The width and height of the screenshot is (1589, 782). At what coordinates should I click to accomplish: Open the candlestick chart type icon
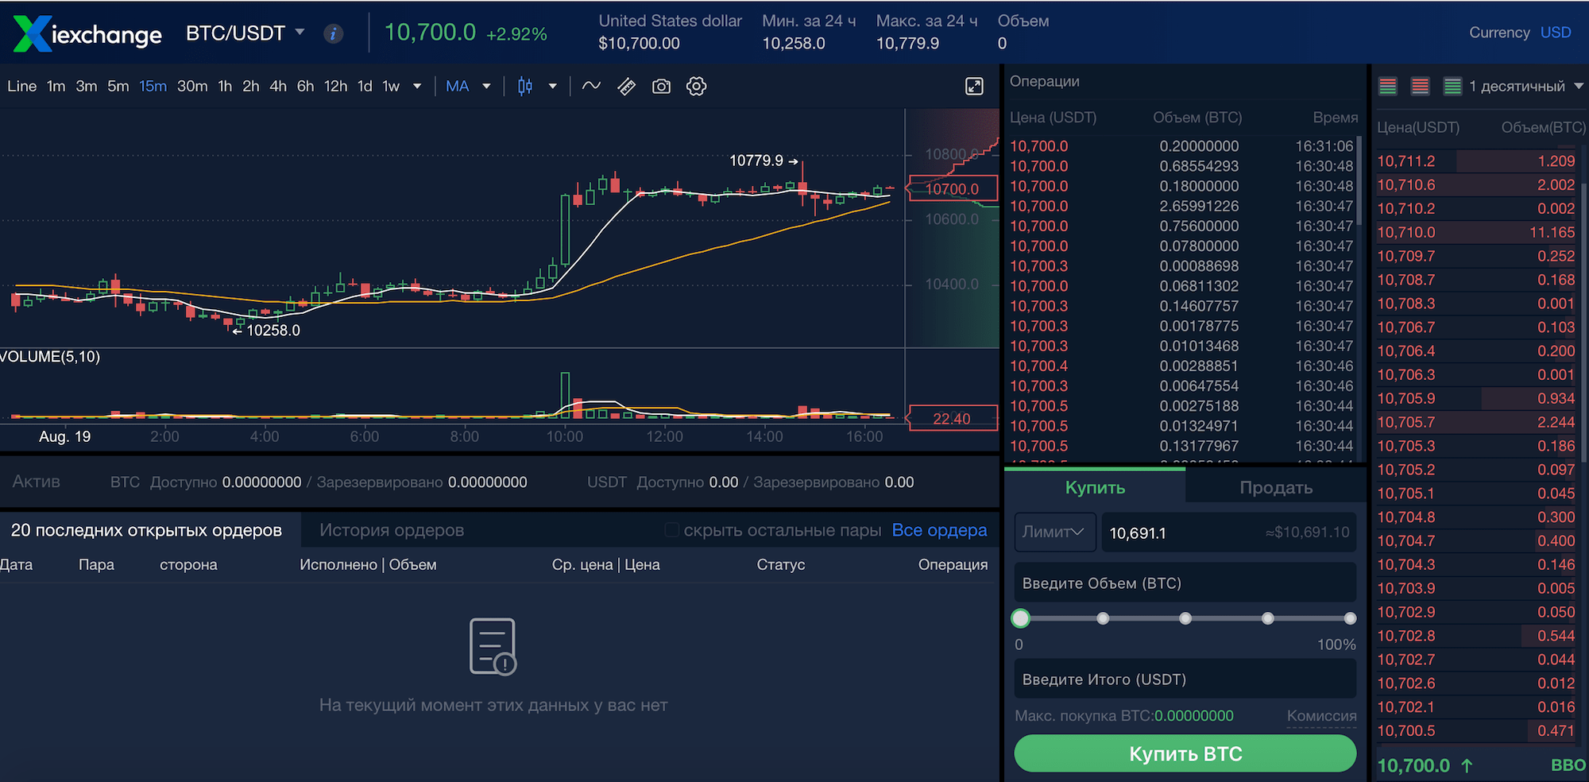click(x=525, y=86)
